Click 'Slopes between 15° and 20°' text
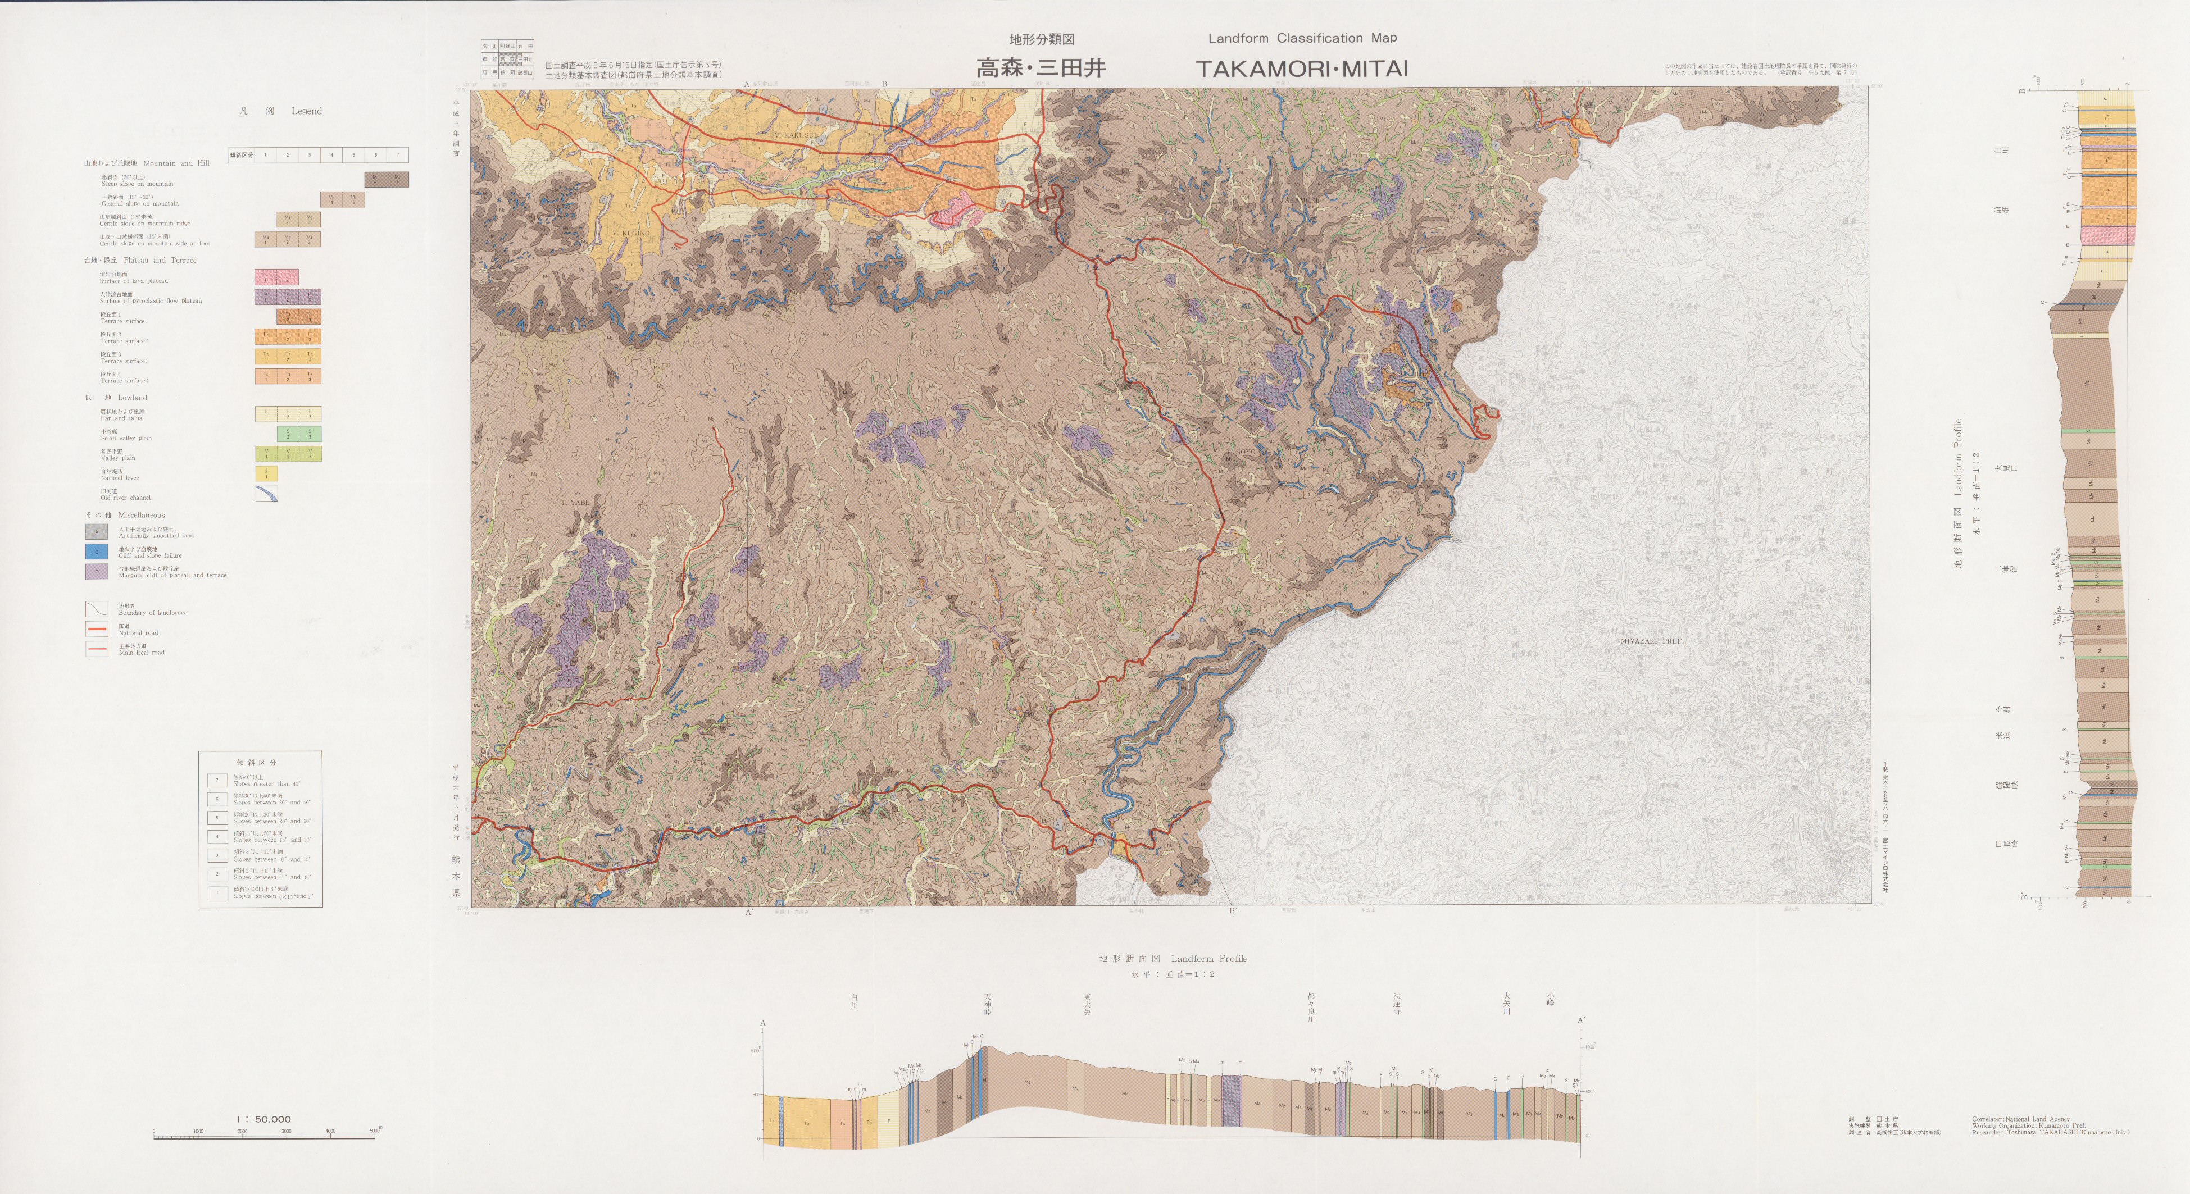 [x=272, y=841]
